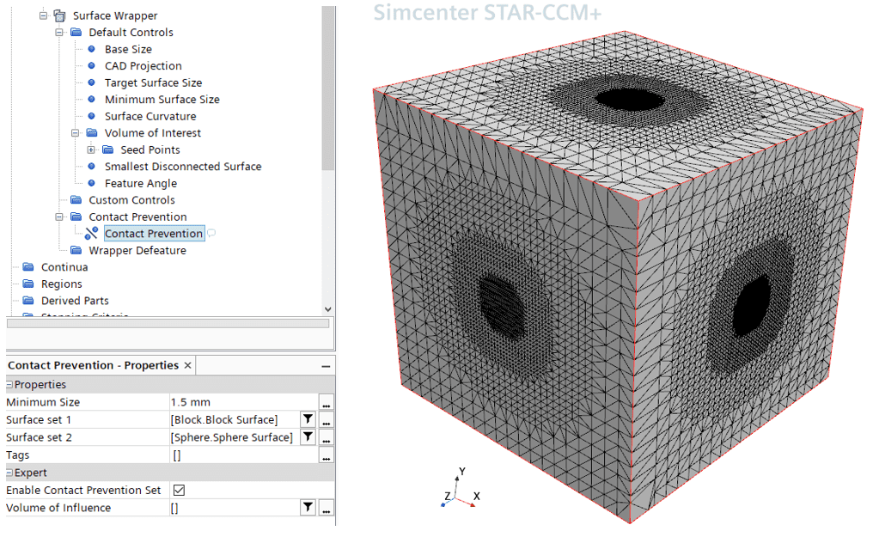
Task: Select the Base Size tree node
Action: (128, 49)
